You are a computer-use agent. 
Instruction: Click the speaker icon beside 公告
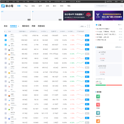tap(96, 25)
